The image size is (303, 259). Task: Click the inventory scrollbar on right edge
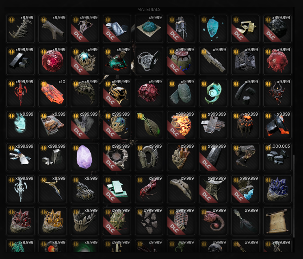tap(294, 196)
